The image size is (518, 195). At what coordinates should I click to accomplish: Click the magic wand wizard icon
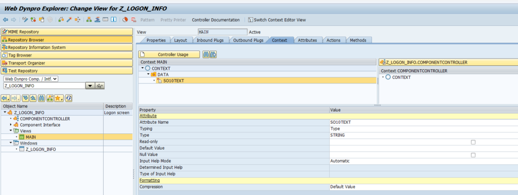coord(69,20)
